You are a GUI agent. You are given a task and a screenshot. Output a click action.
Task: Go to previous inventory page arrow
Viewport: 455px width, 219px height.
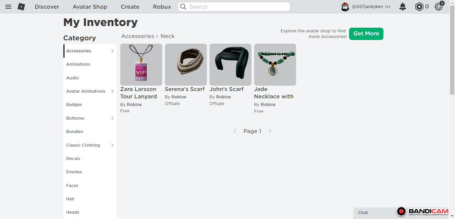click(235, 131)
